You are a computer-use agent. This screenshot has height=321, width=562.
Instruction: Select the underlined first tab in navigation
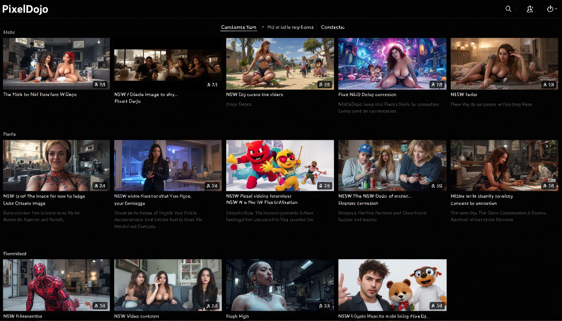(x=238, y=27)
